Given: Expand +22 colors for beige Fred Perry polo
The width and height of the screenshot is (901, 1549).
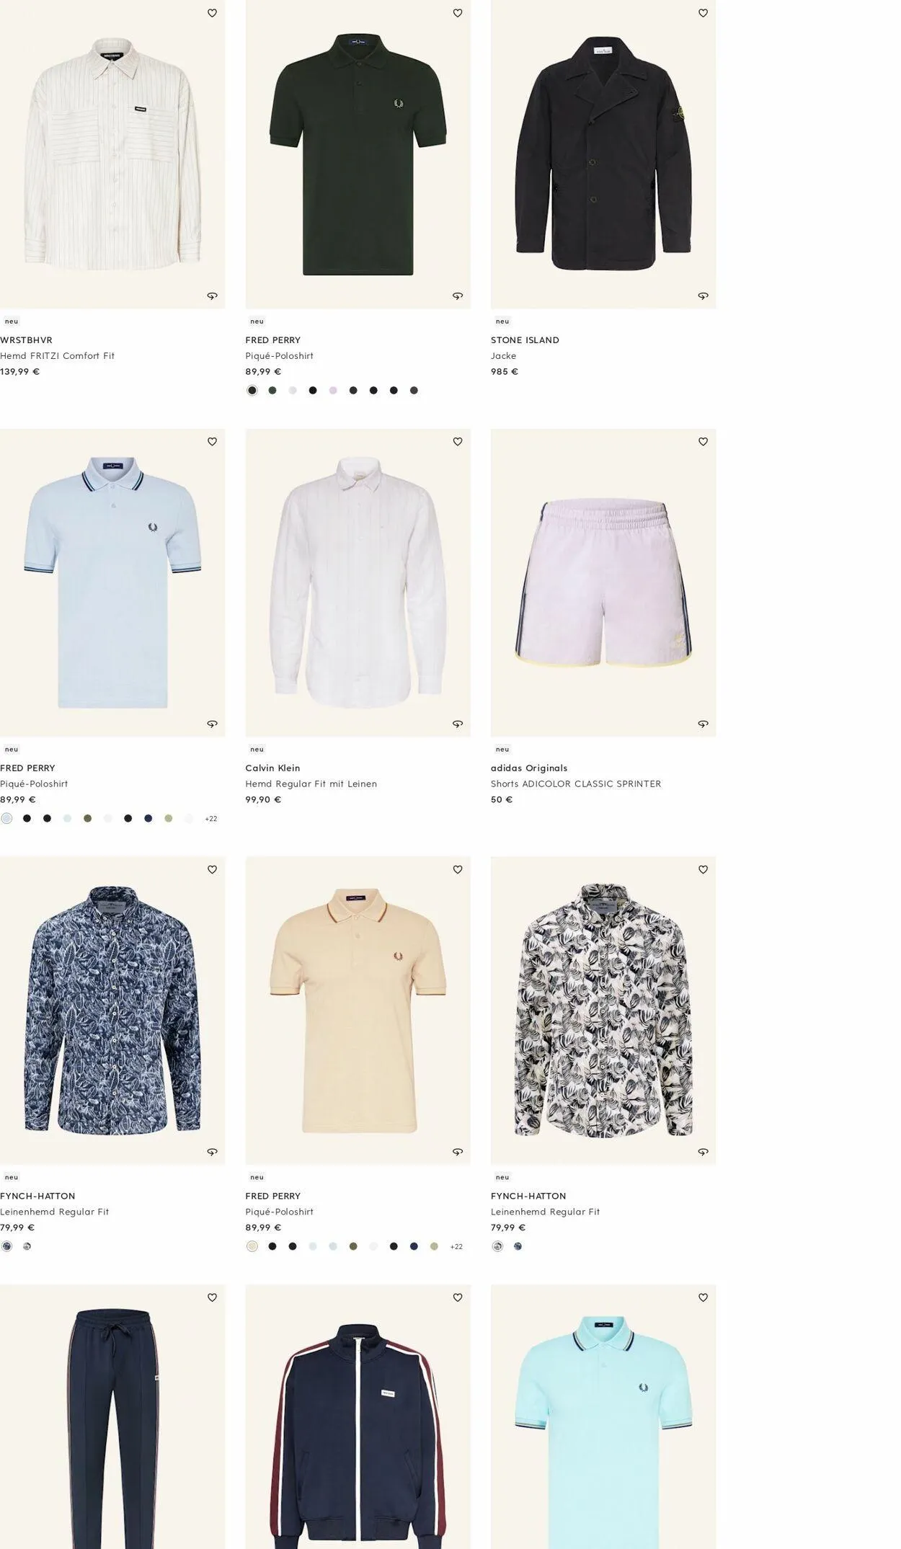Looking at the screenshot, I should click(456, 1247).
